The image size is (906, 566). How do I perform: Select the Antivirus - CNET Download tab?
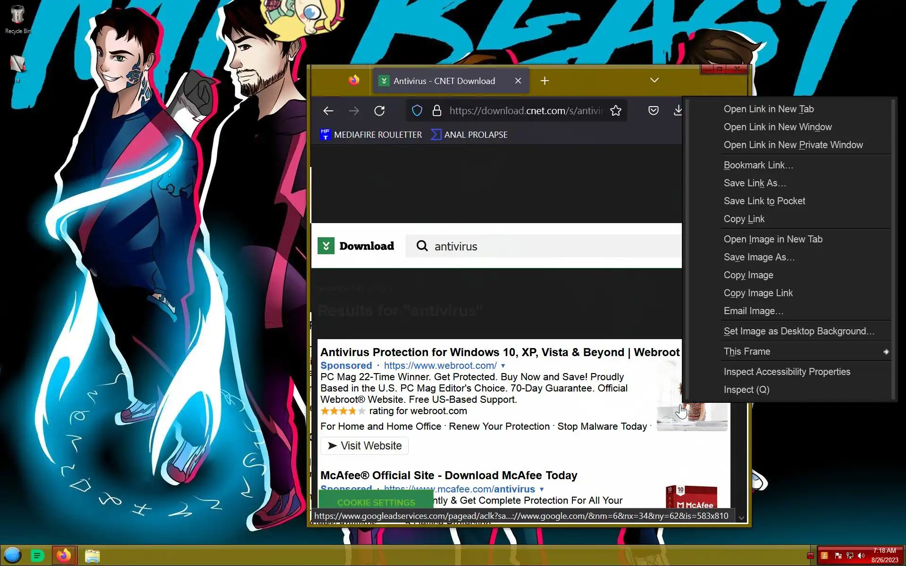pos(444,81)
